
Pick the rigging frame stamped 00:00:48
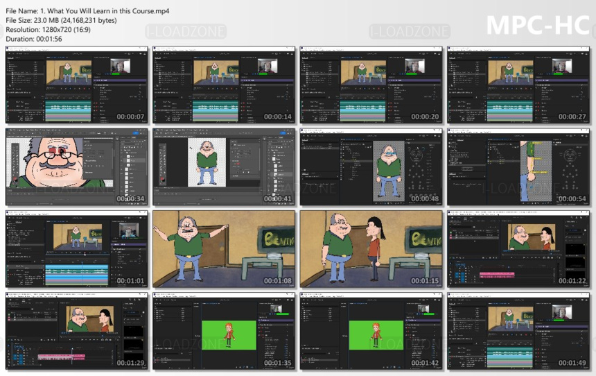click(x=371, y=167)
